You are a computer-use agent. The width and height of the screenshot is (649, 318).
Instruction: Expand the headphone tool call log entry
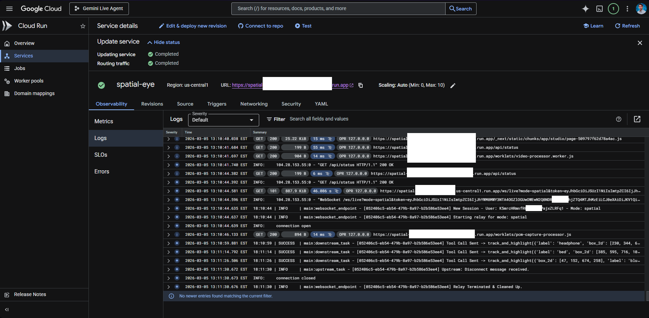click(169, 243)
